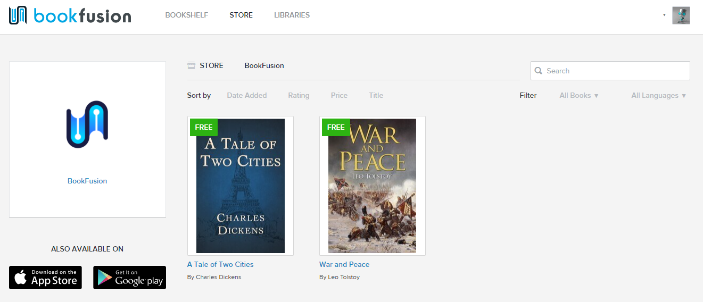
Task: Sort books by Rating
Action: (x=299, y=95)
